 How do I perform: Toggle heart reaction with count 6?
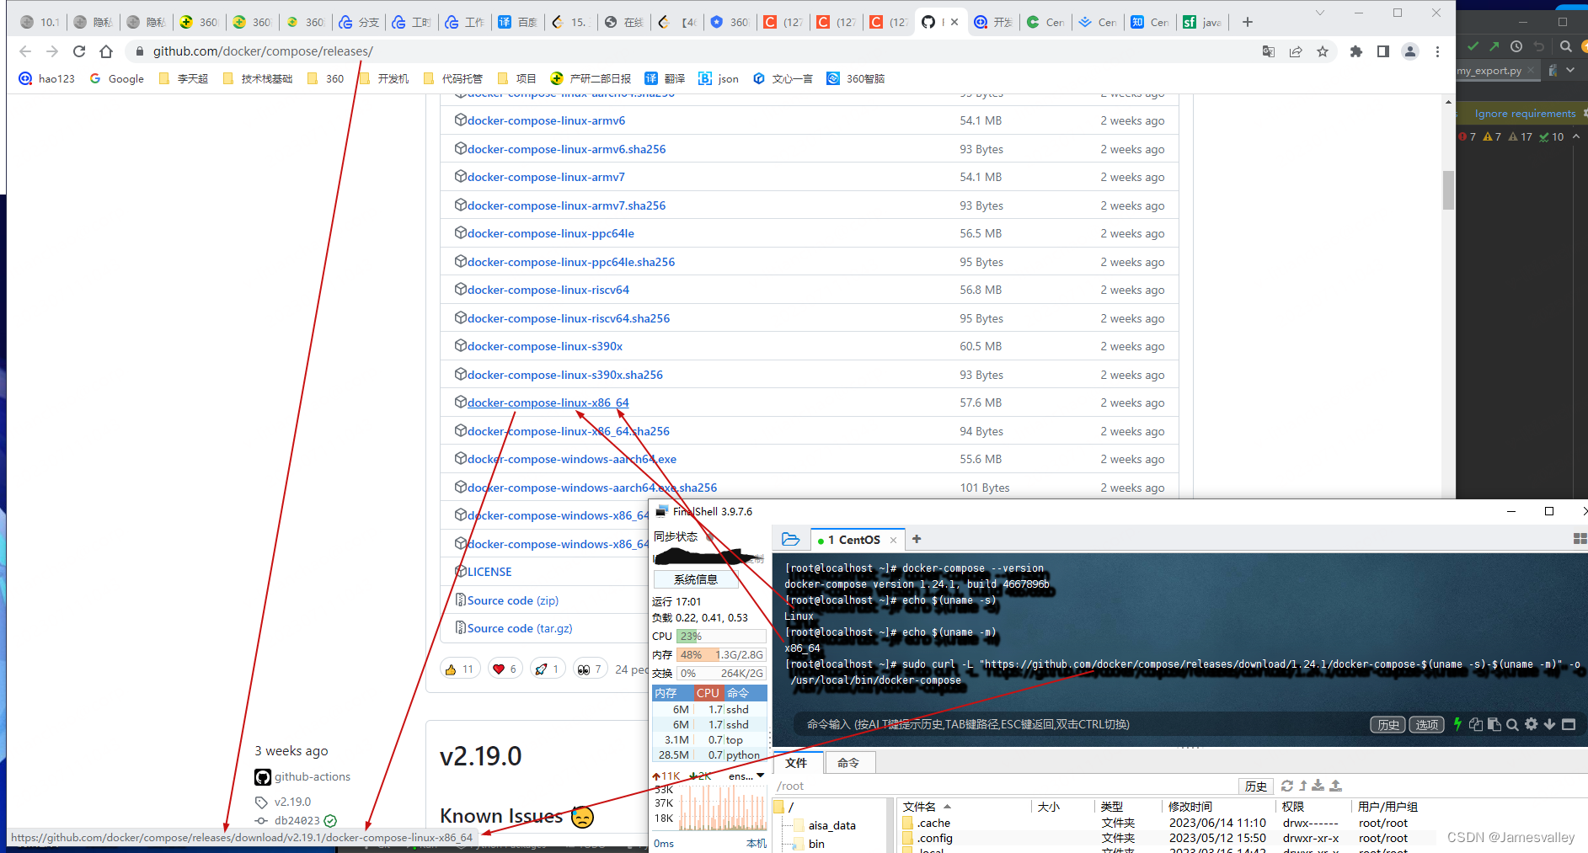[505, 669]
